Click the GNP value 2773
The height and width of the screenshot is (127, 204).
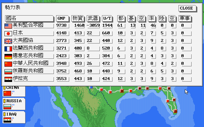62,41
